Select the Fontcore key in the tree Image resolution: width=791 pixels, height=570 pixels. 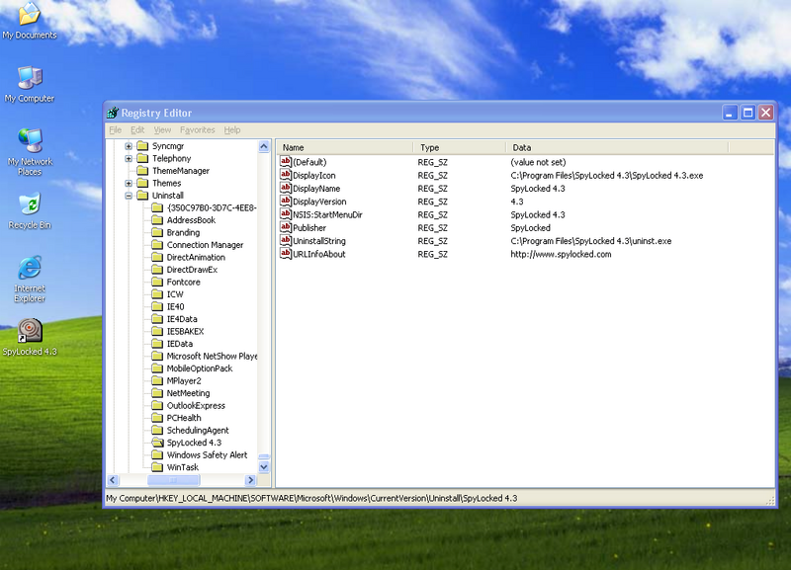click(x=184, y=282)
